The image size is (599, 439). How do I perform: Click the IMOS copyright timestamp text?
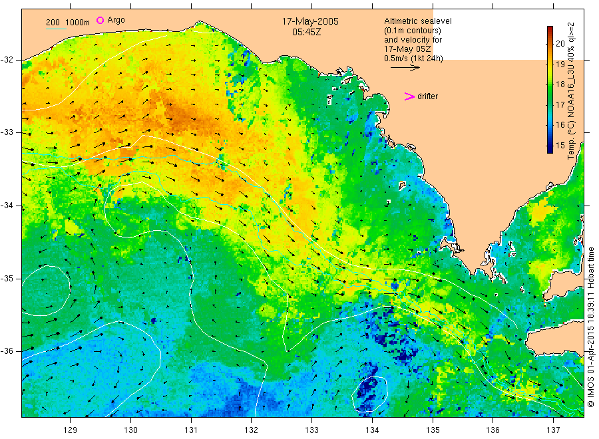pyautogui.click(x=591, y=327)
